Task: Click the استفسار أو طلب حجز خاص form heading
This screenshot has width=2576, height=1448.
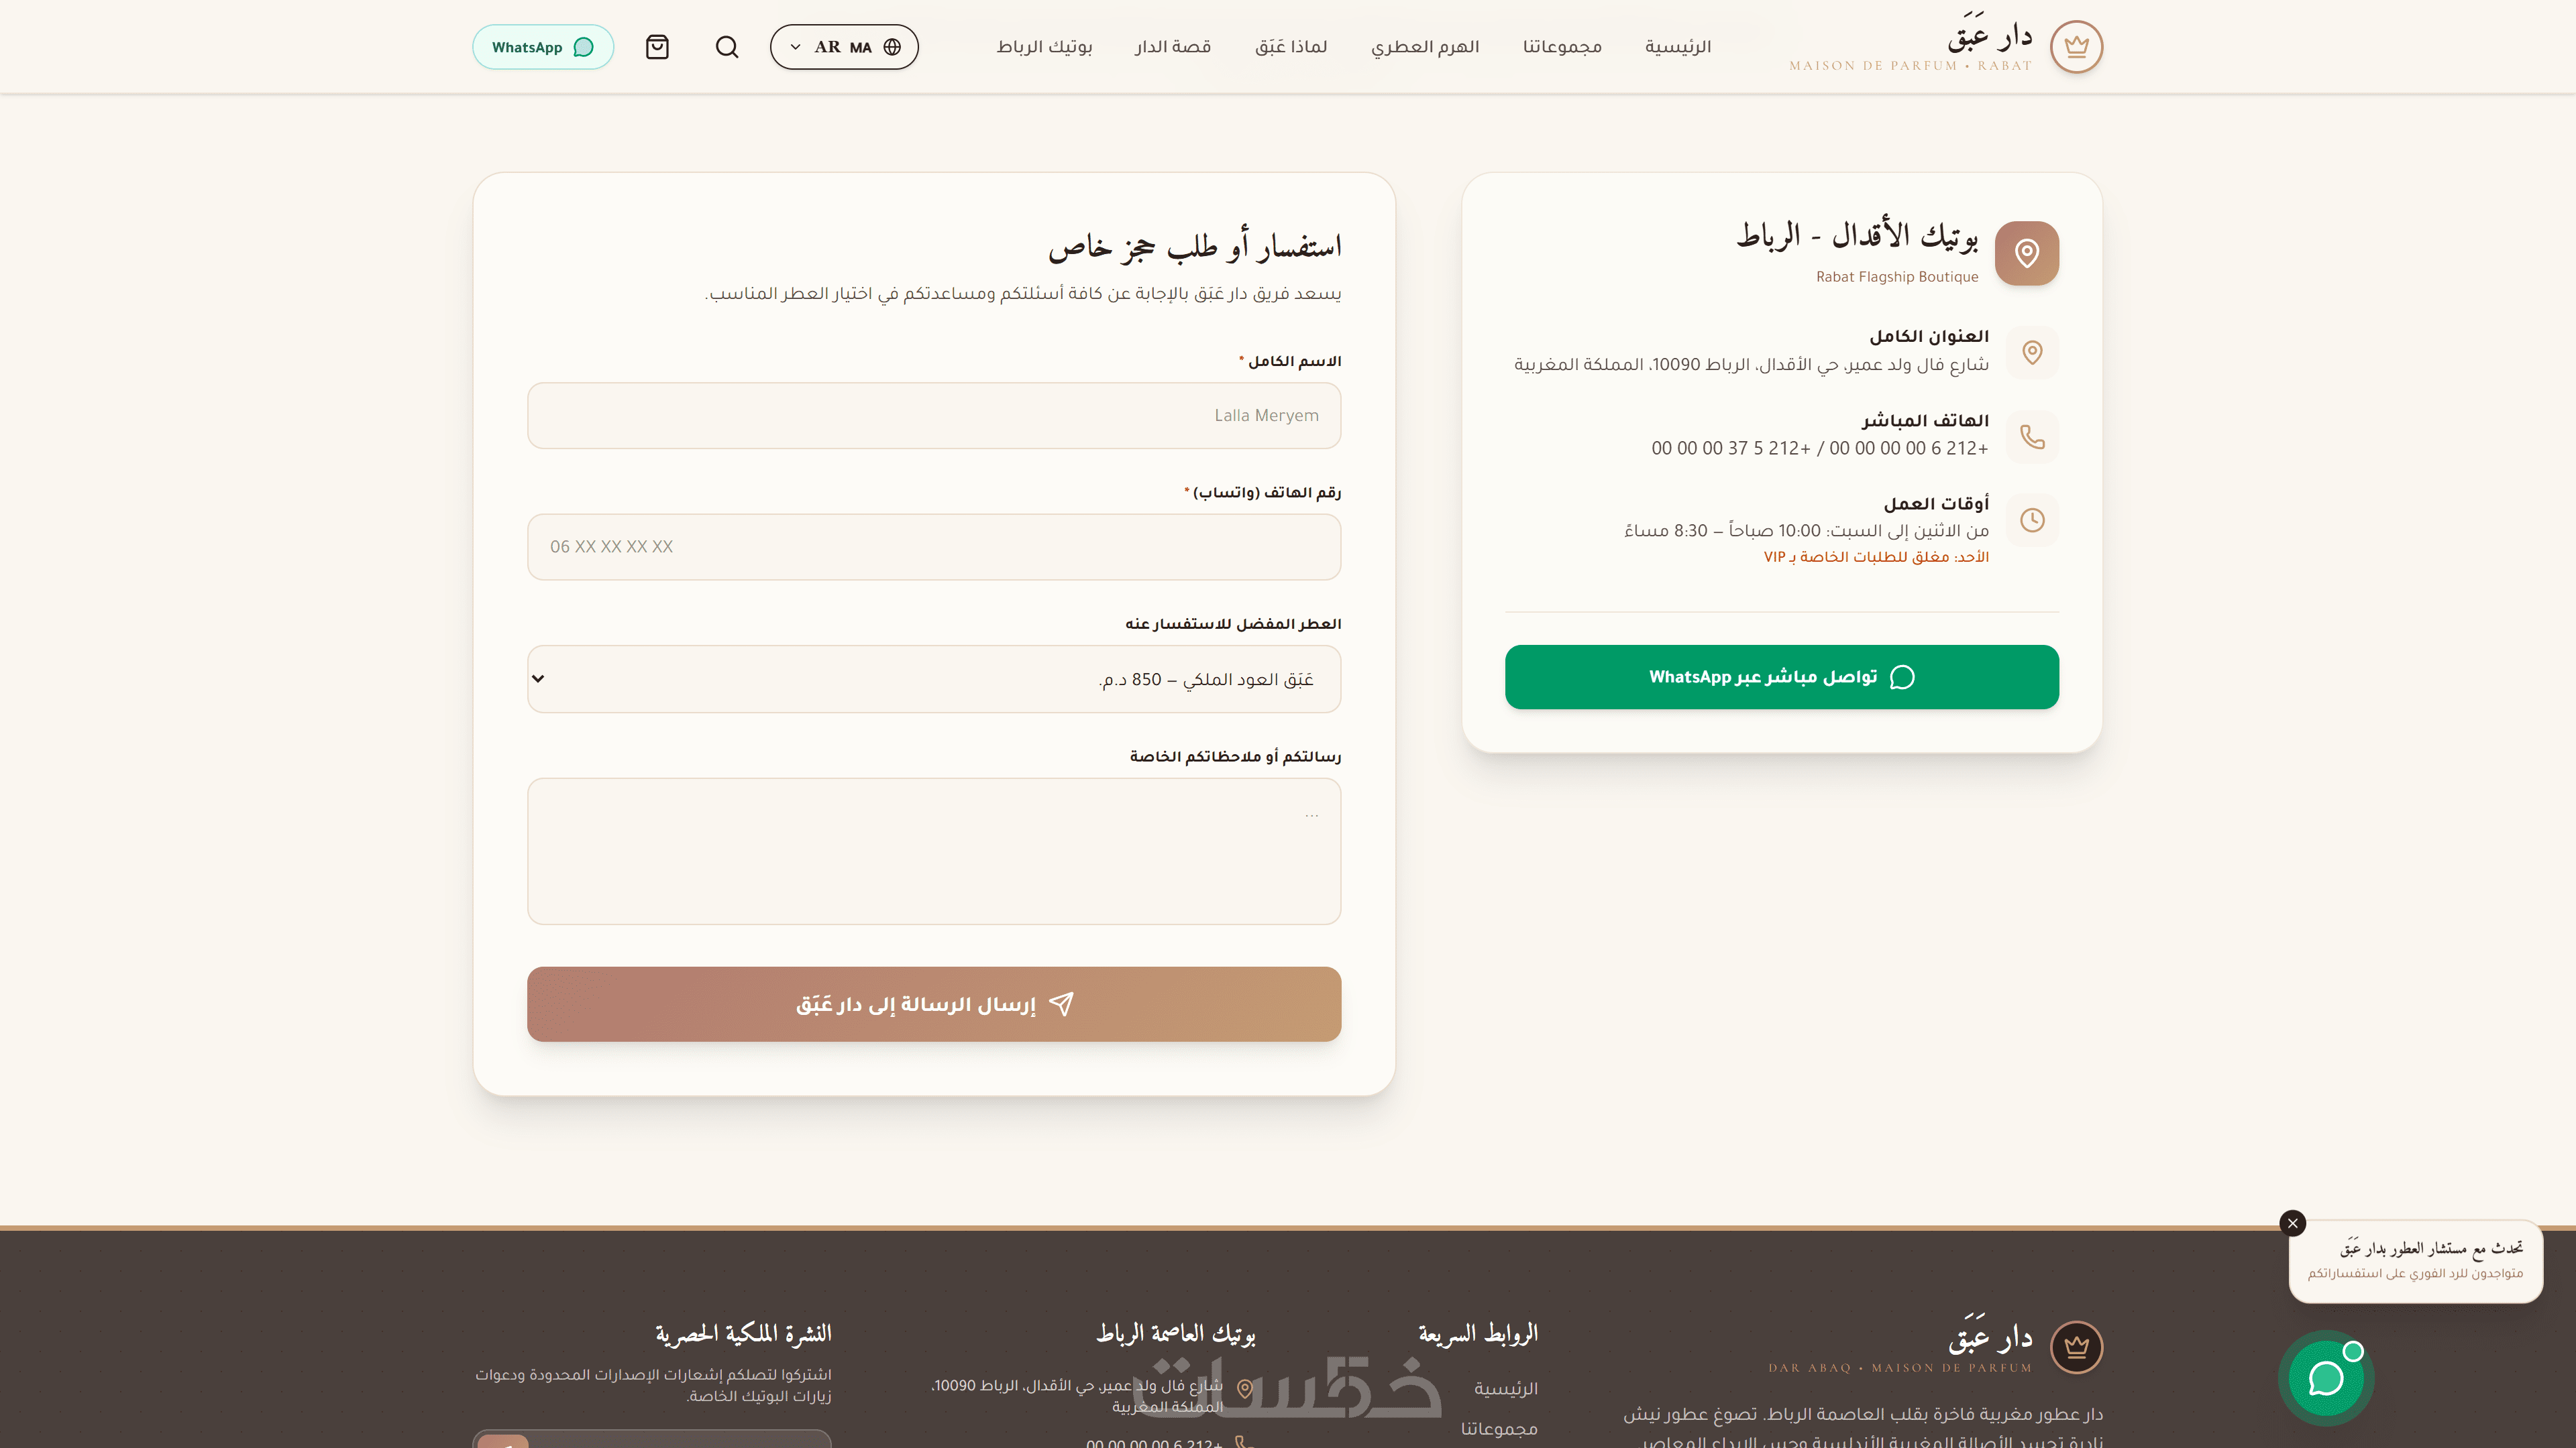Action: click(1195, 246)
